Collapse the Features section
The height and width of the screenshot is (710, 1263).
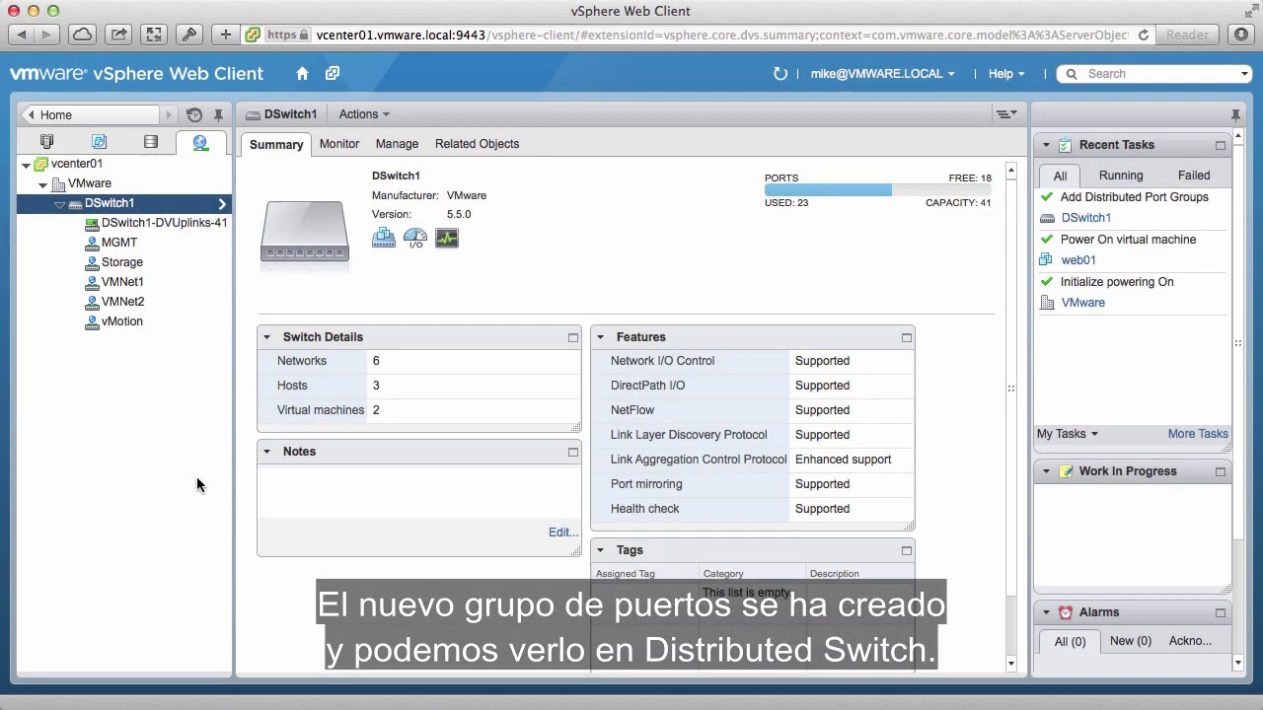(600, 337)
